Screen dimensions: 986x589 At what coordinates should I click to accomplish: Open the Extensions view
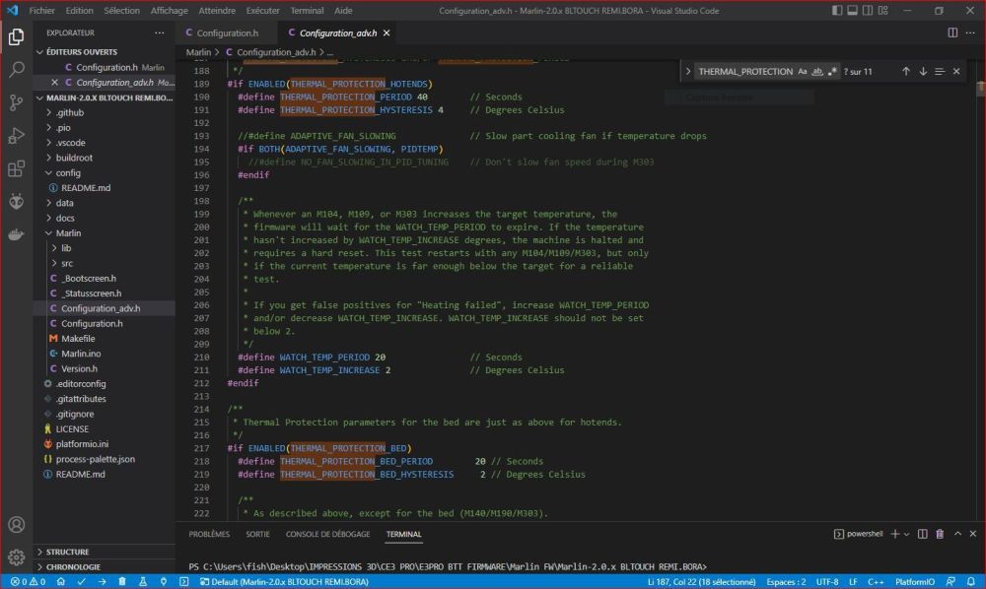click(16, 168)
